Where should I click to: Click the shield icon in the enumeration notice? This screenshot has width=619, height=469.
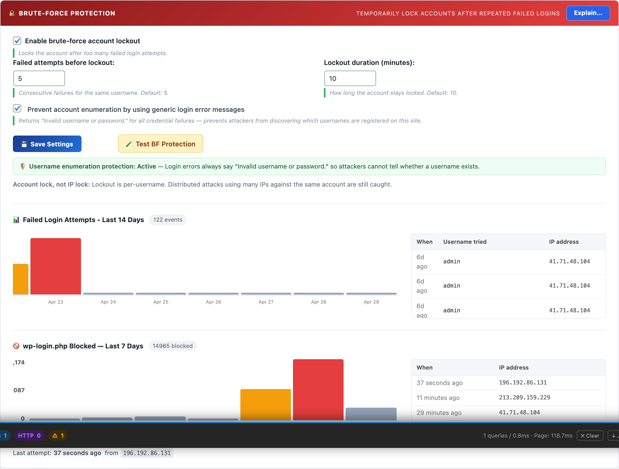tap(23, 166)
